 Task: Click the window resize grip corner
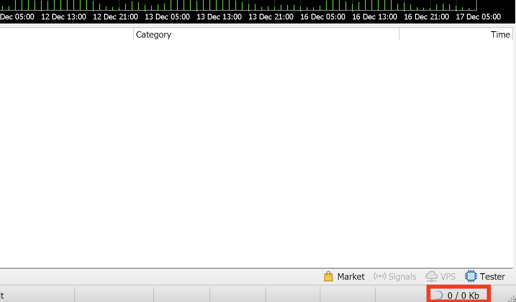pyautogui.click(x=512, y=298)
